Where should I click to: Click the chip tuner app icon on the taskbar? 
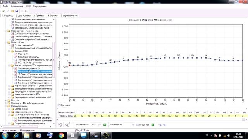(106, 136)
